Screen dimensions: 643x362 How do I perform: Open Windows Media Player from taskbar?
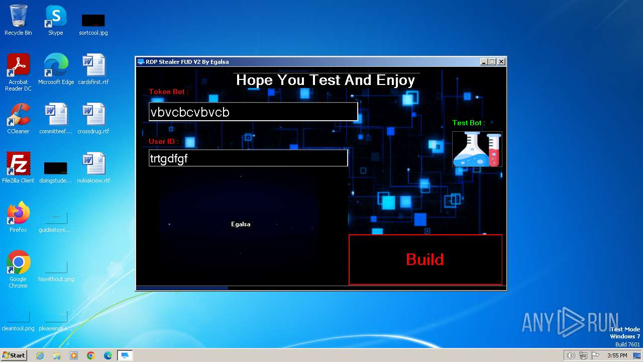[74, 355]
